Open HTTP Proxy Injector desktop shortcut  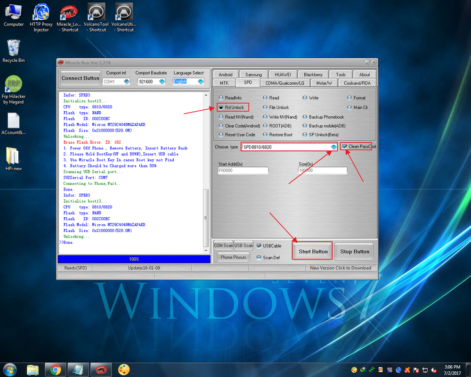(41, 17)
